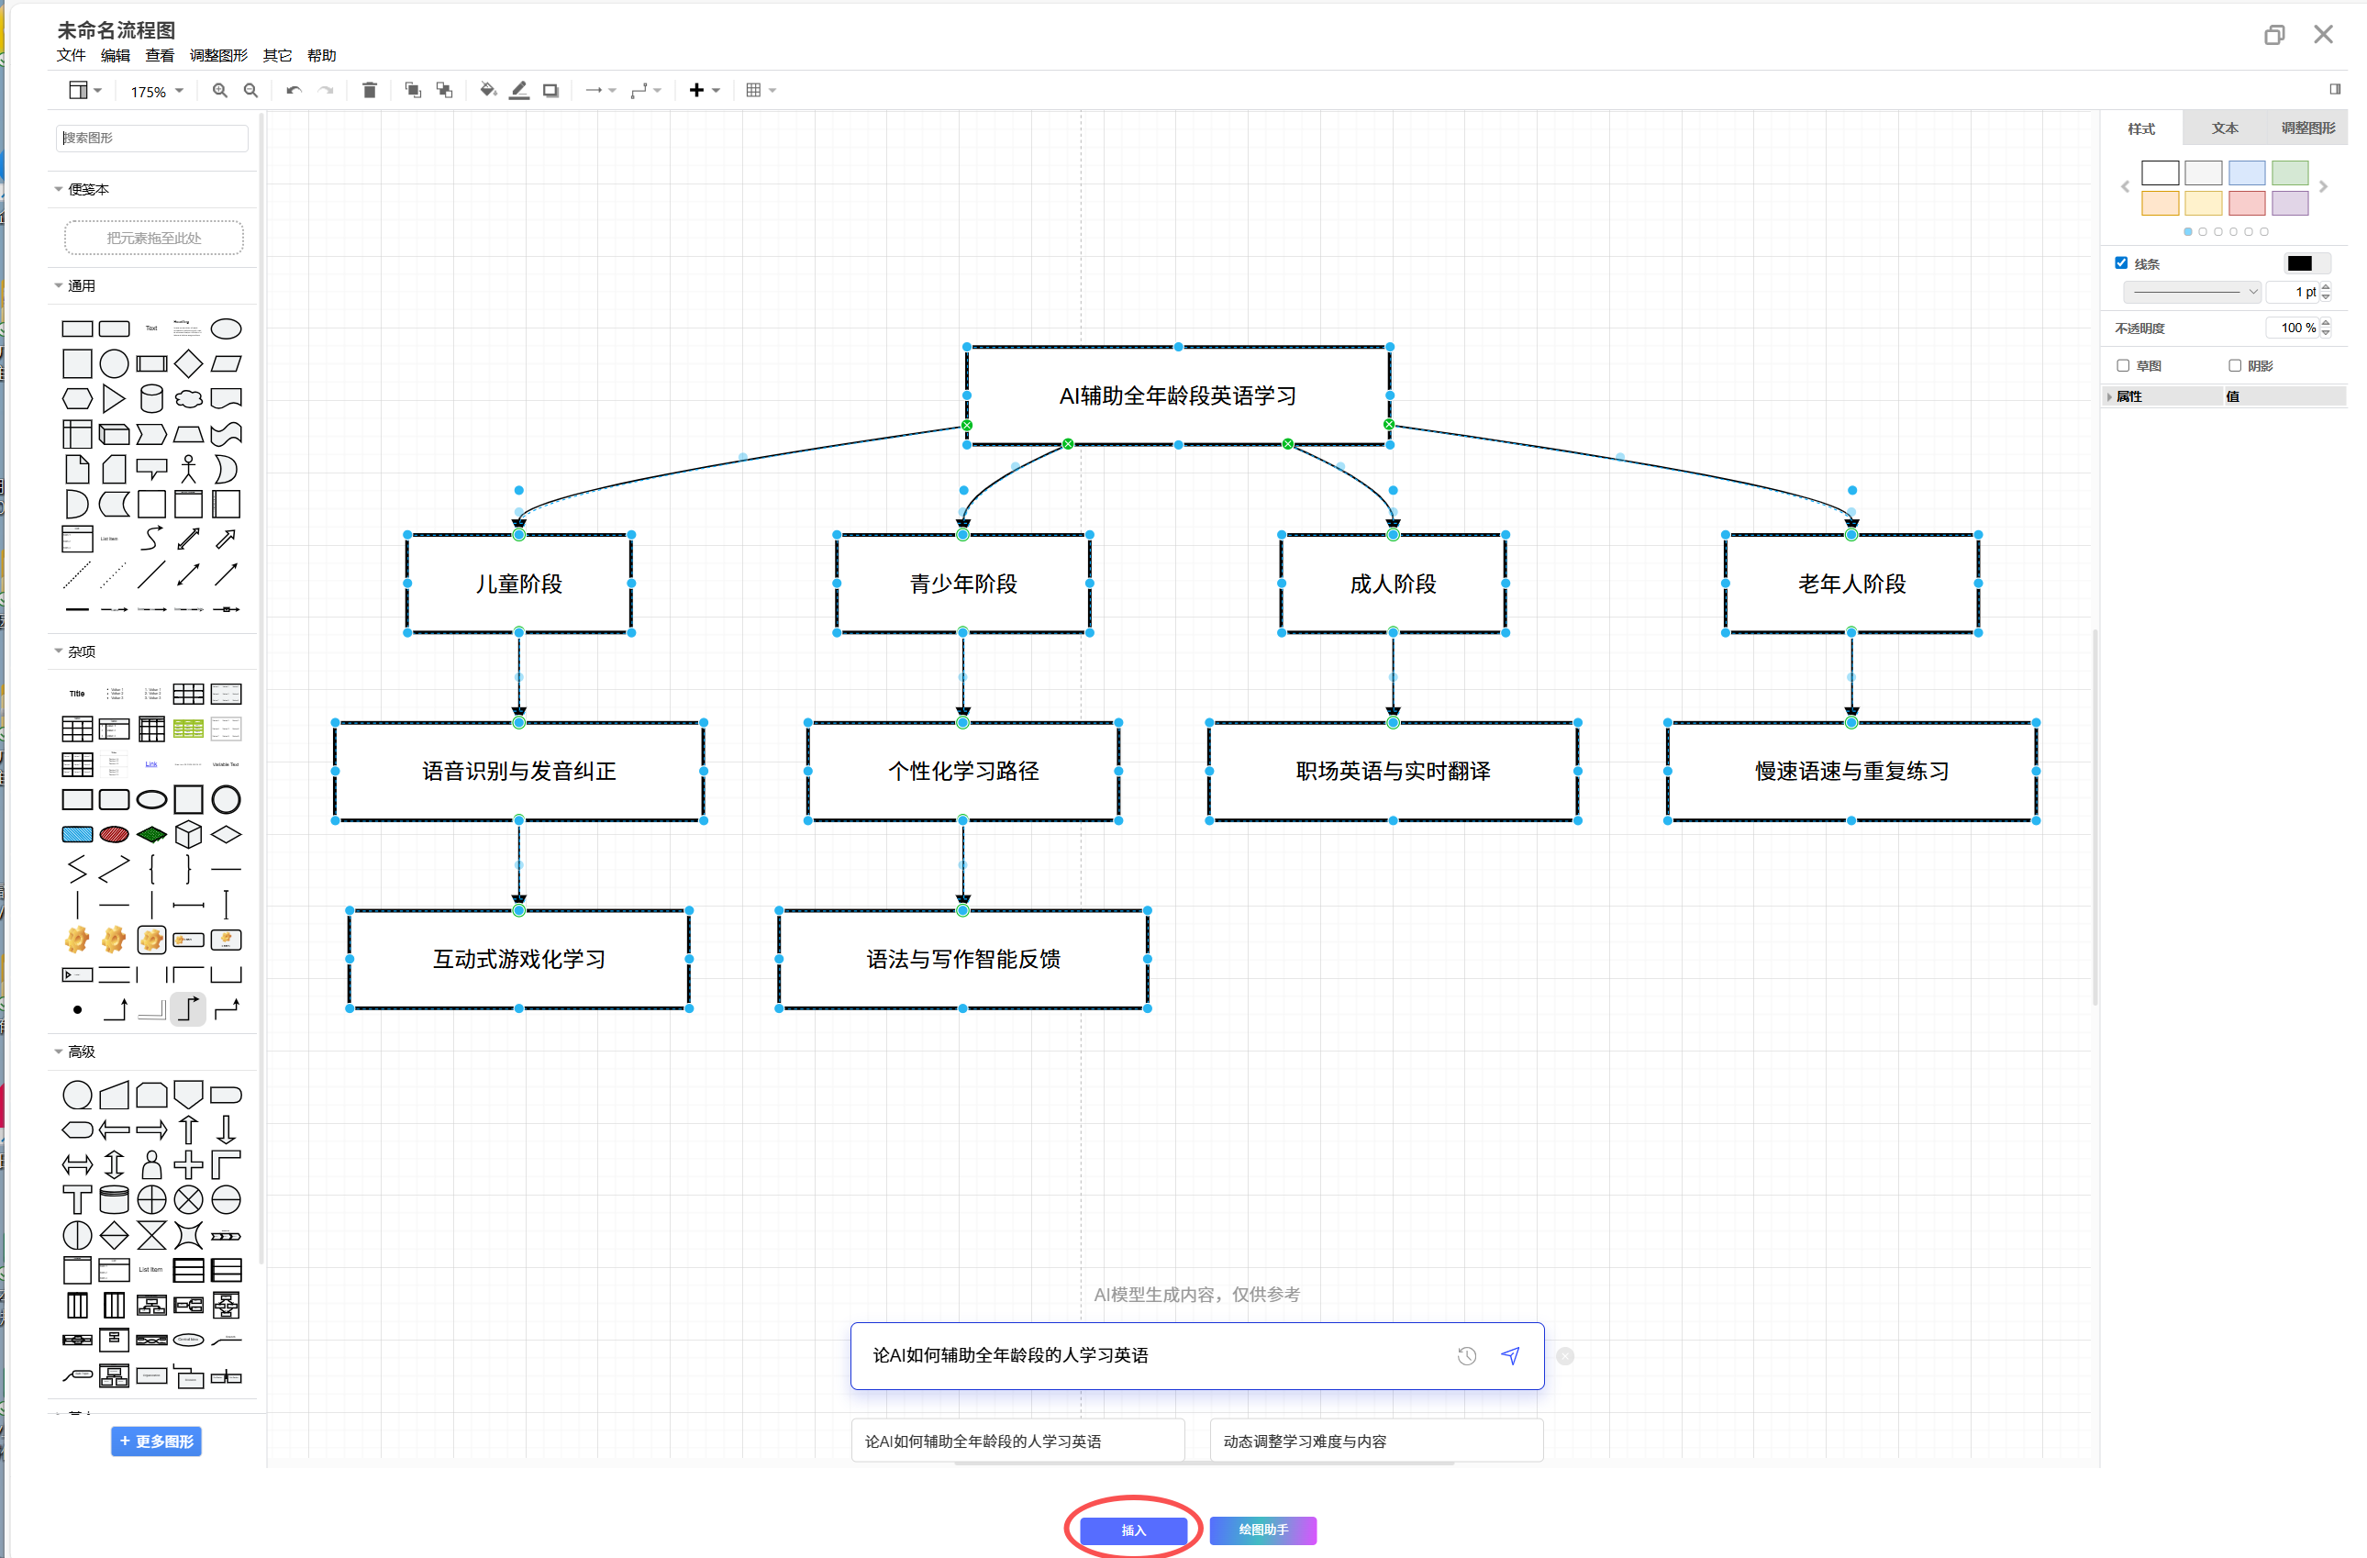Viewport: 2367px width, 1558px height.
Task: Click the 更多图形 more shapes button
Action: pos(156,1441)
